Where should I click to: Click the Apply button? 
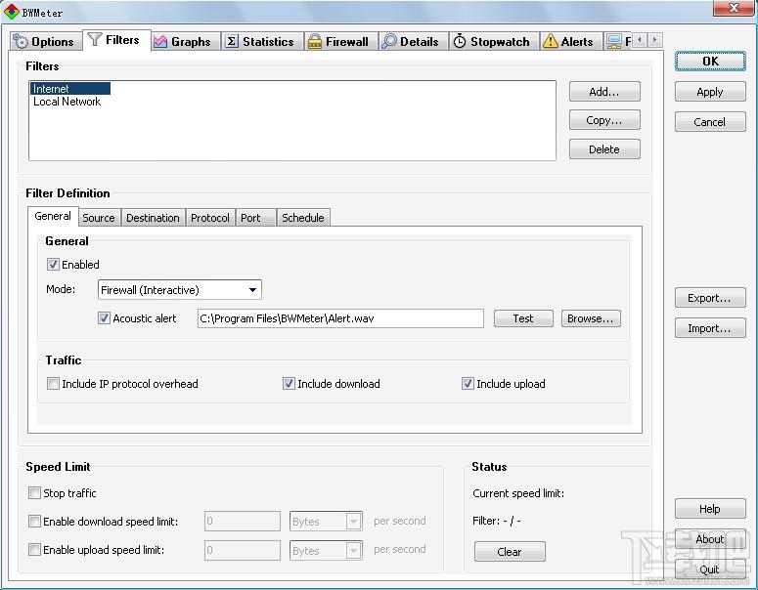click(710, 92)
